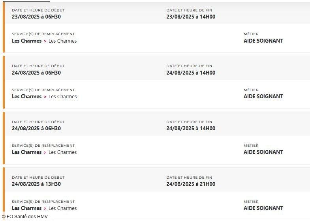Click the chevron in the first 24/08 06H30 shift
Screen dimensions: 310x221
(x=45, y=97)
